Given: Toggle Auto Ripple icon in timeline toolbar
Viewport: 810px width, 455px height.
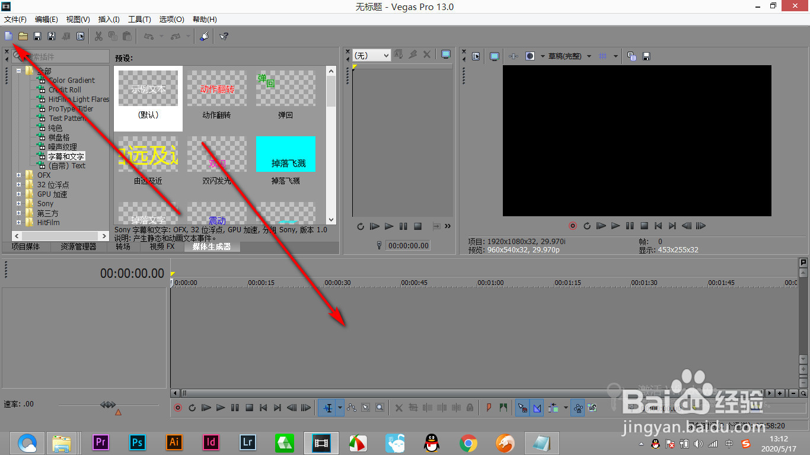Looking at the screenshot, I should pos(554,408).
